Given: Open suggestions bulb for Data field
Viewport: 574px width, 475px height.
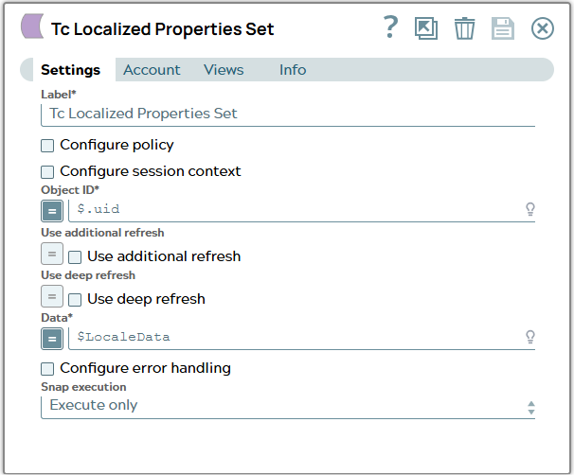Looking at the screenshot, I should click(530, 337).
